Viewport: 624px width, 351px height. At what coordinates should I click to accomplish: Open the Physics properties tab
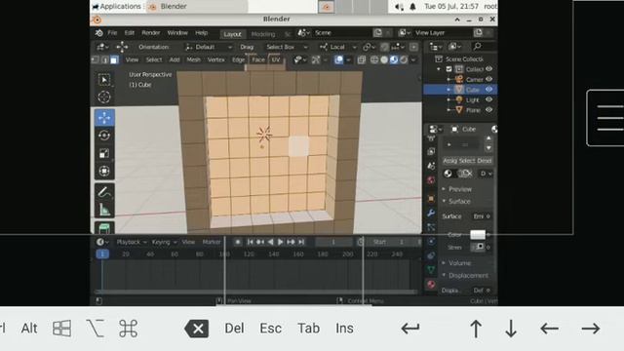[431, 241]
